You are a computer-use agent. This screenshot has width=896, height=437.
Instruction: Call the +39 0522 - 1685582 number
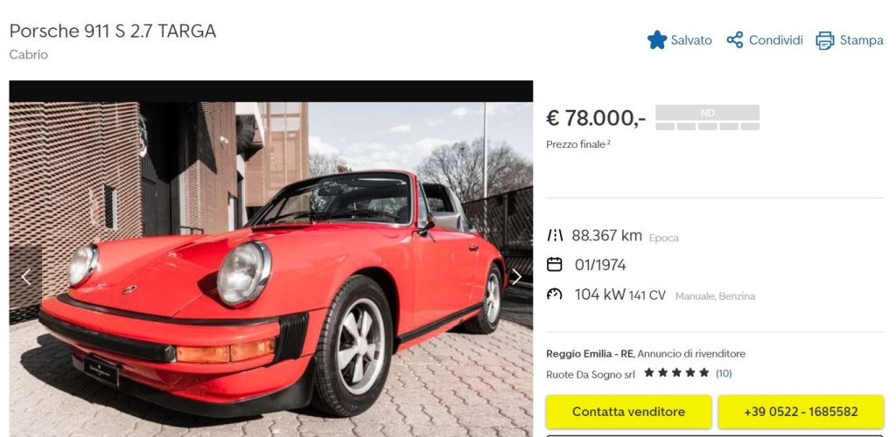coord(801,412)
